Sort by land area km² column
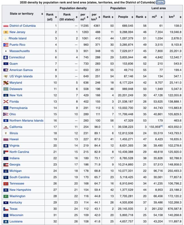 (x=181, y=17)
